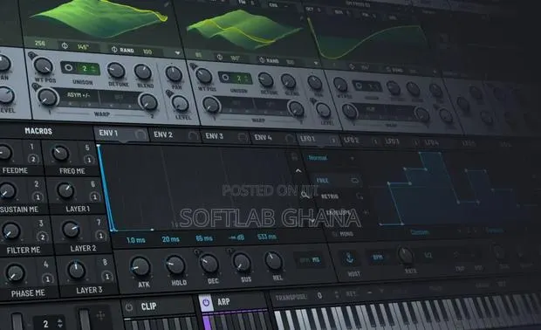Viewport: 541px width, 330px height.
Task: Click the modulation arc icon on ENV 3 tab
Action: [243, 137]
